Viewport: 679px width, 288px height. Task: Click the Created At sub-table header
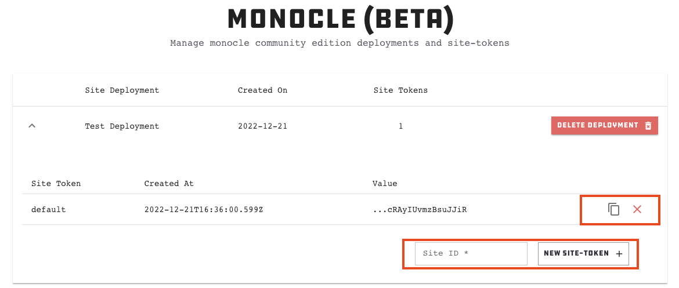(169, 183)
